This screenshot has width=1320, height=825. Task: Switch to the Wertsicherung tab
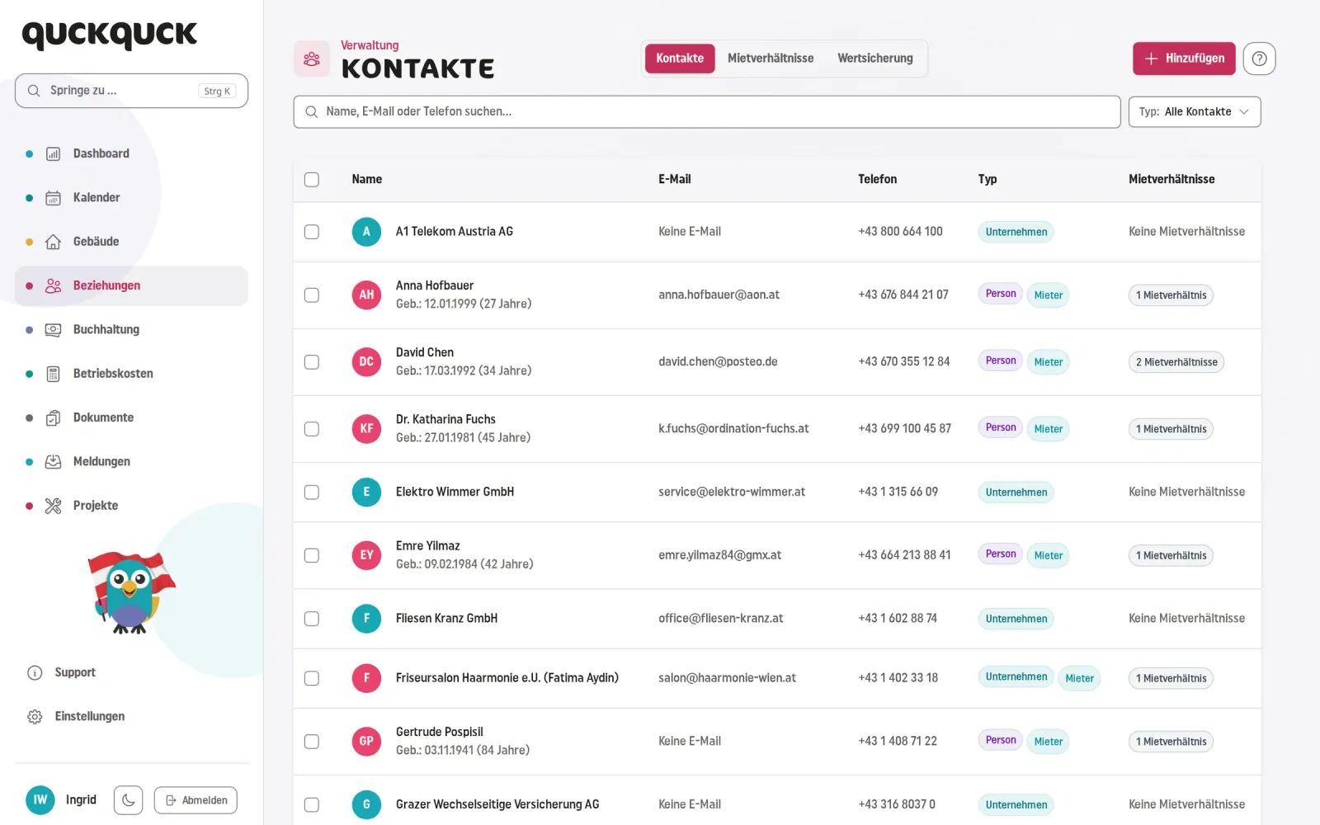pos(875,59)
